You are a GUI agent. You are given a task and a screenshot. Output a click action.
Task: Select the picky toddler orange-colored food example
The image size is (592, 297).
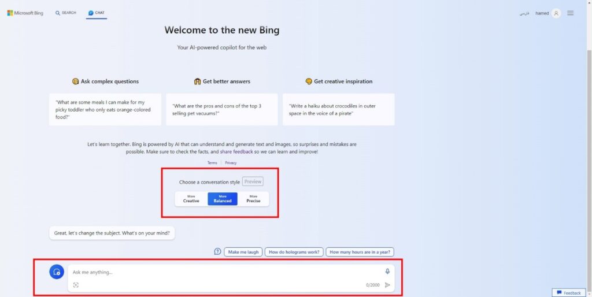[x=105, y=109]
